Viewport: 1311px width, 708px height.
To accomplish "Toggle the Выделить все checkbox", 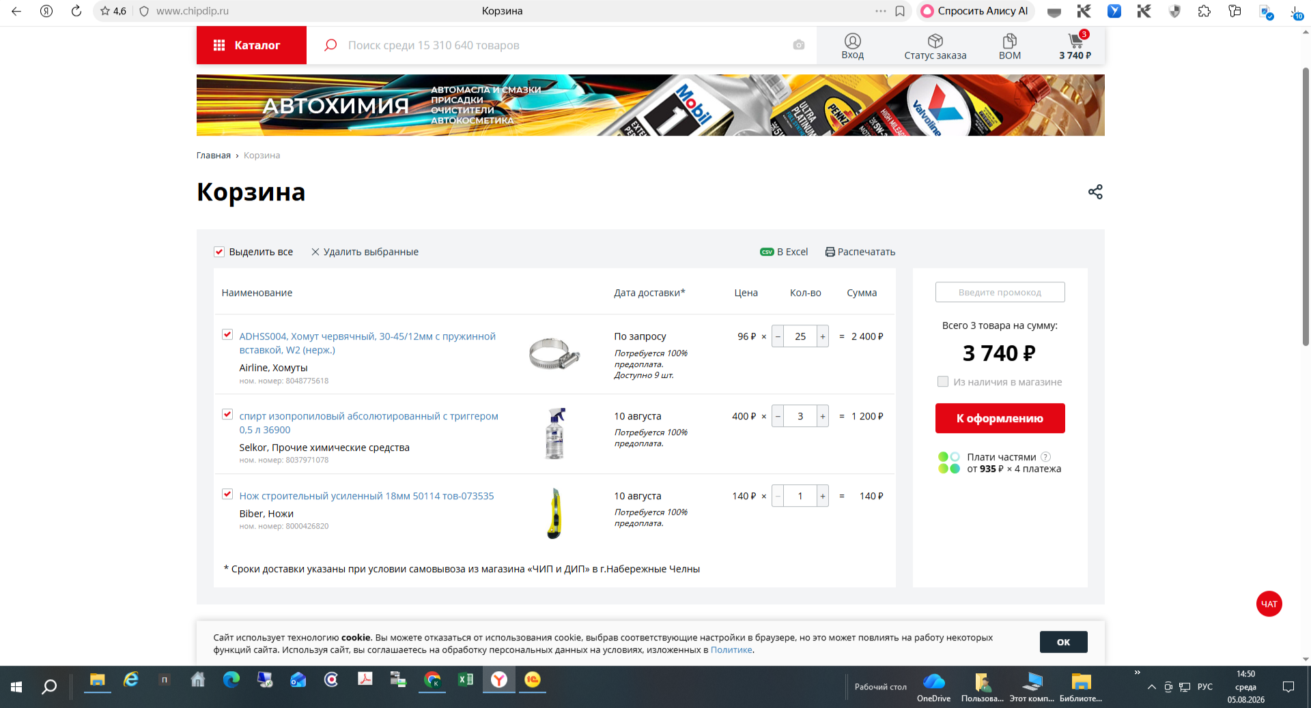I will (219, 252).
